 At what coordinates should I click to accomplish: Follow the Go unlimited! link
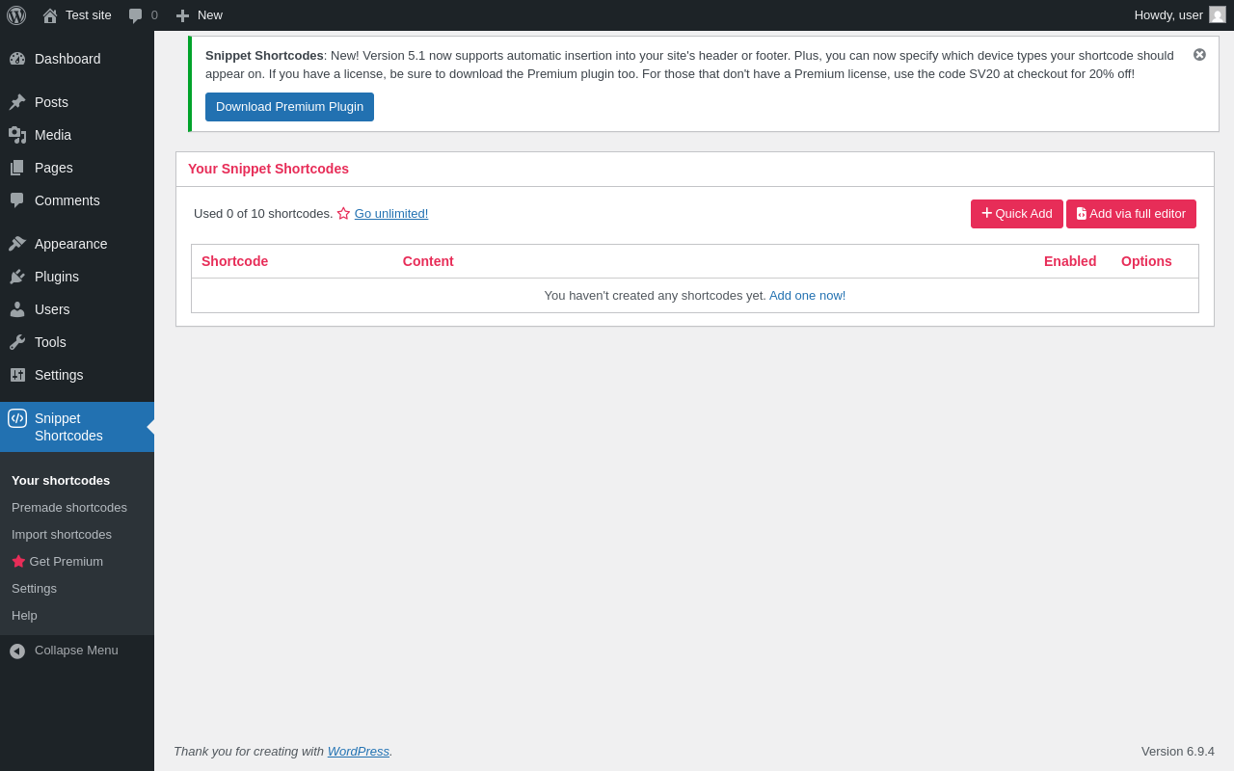[391, 214]
